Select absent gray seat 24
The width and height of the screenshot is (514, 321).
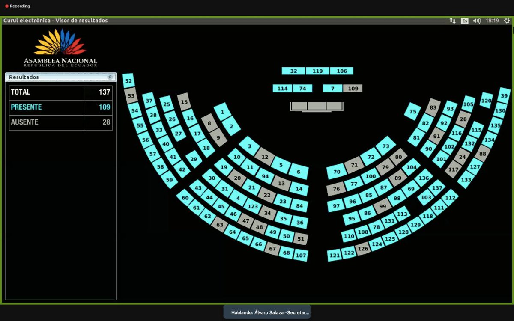462,157
